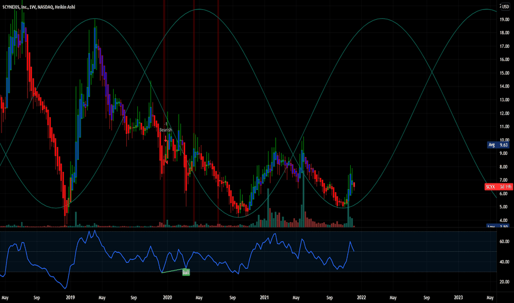Click the 6.00 price axis label
The height and width of the screenshot is (303, 514).
coord(504,193)
